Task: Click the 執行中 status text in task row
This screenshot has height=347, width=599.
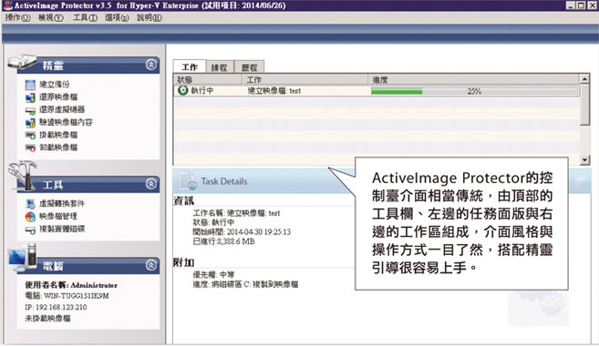Action: pos(202,91)
